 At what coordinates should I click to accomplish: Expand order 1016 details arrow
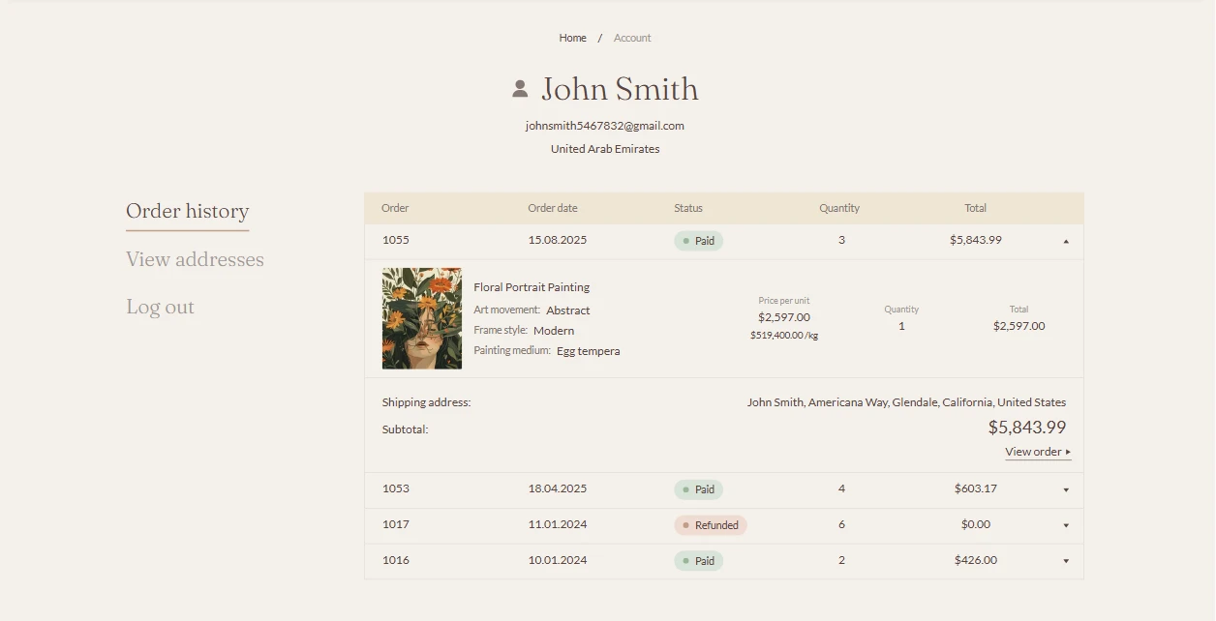pos(1066,561)
